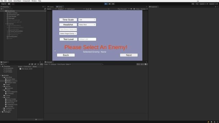This screenshot has width=219, height=123.
Task: Open the JSON file in Mods folder
Action: click(26, 69)
